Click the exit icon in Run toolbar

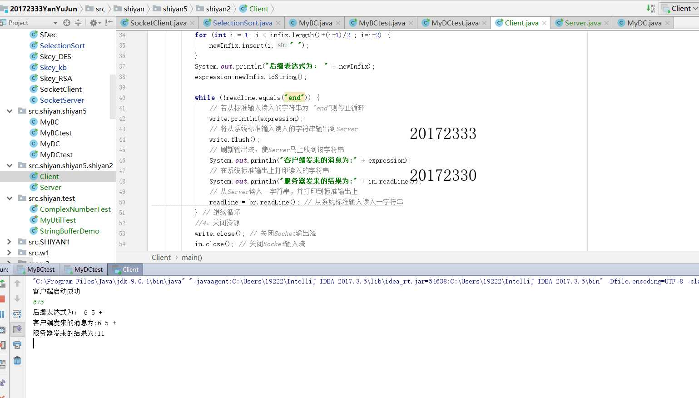click(x=2, y=345)
